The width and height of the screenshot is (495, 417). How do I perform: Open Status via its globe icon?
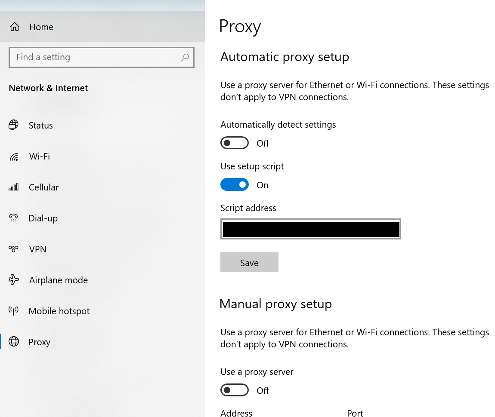pyautogui.click(x=14, y=125)
